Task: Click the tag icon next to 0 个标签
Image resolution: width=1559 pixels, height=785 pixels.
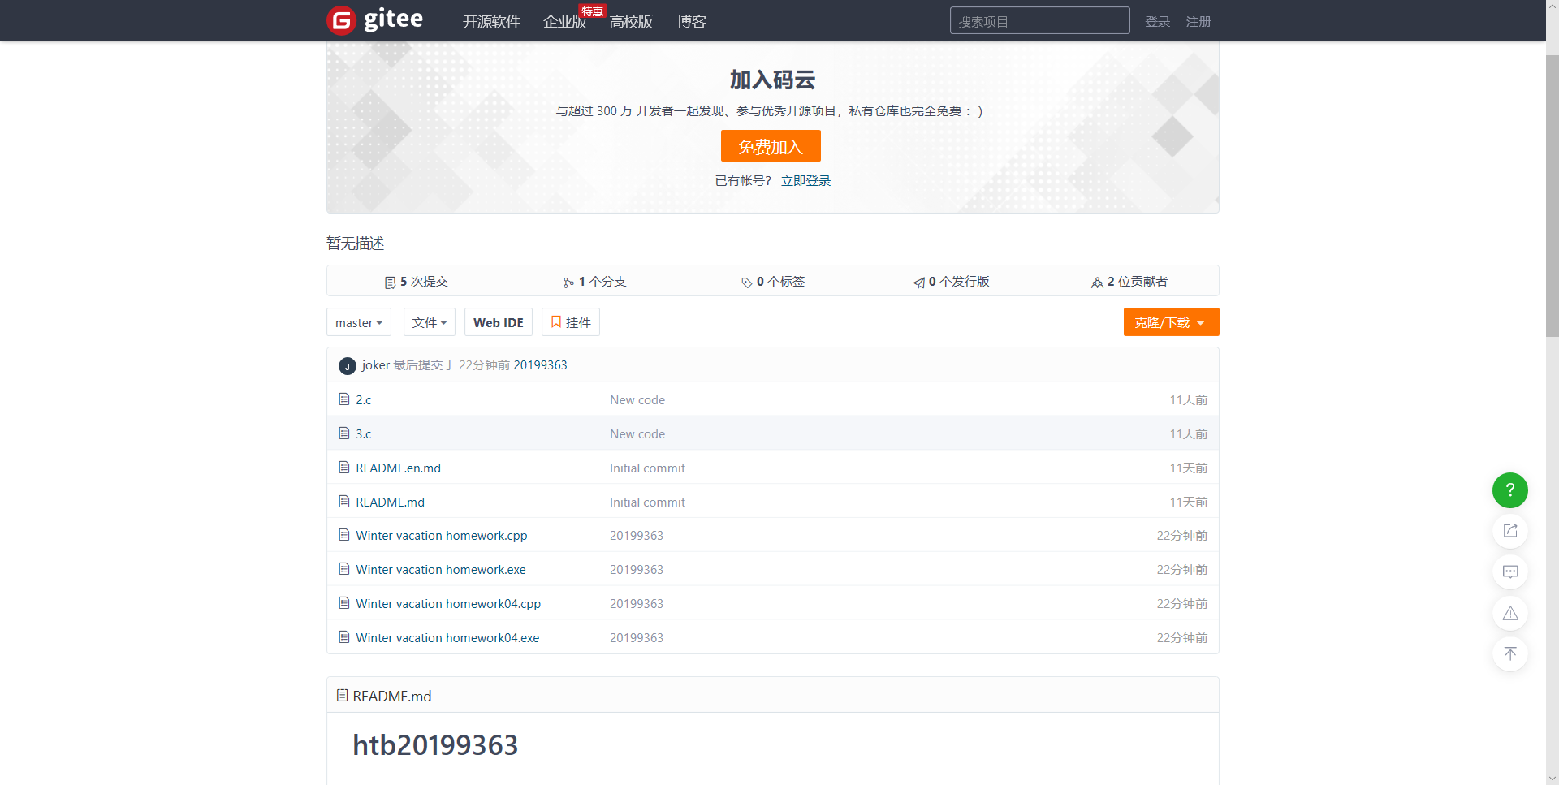Action: [x=746, y=283]
